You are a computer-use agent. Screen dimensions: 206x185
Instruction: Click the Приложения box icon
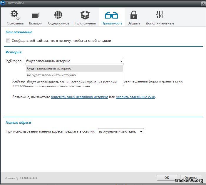click(x=85, y=15)
